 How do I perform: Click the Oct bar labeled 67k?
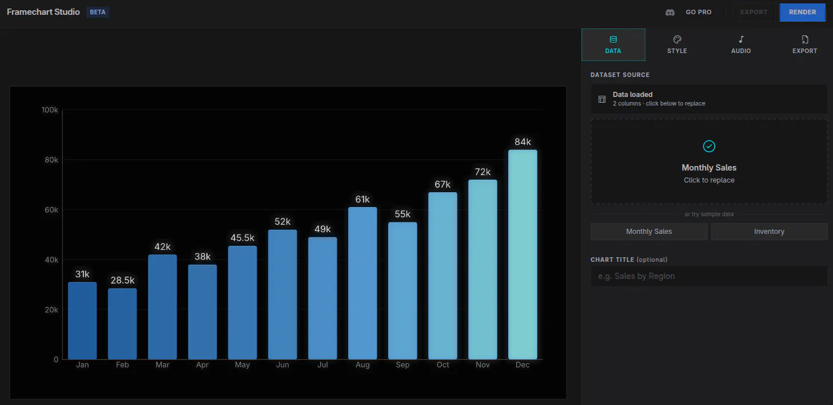tap(443, 276)
